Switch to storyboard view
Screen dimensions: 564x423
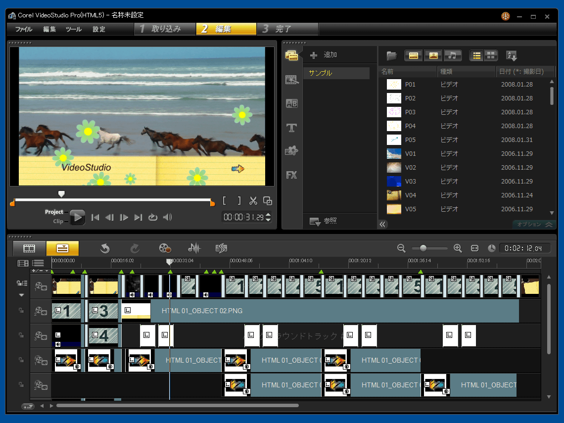point(29,248)
